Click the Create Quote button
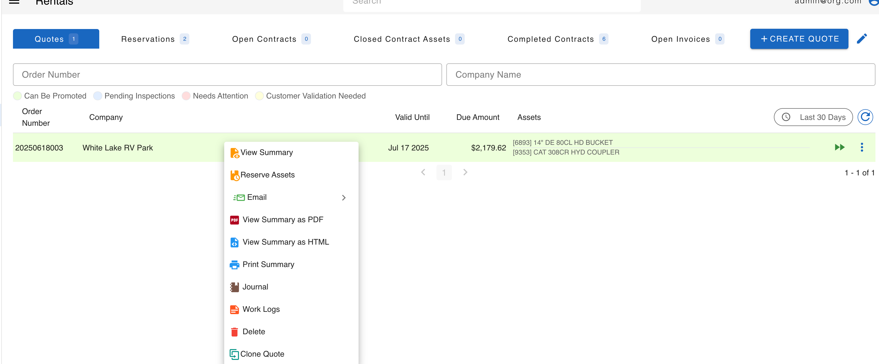879x364 pixels. [799, 39]
